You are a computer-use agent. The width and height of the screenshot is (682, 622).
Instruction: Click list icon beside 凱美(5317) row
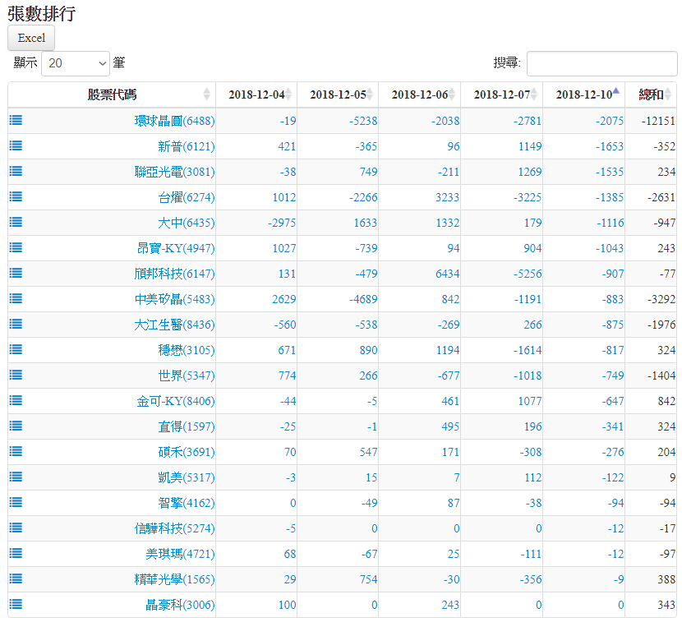point(16,477)
